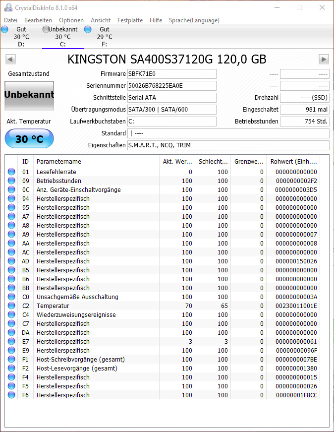Select raw value 00000001F8CC
The height and width of the screenshot is (432, 334).
296,395
